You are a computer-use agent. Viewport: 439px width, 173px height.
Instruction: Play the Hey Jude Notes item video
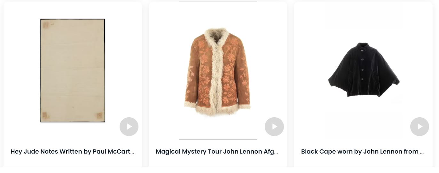pyautogui.click(x=129, y=126)
